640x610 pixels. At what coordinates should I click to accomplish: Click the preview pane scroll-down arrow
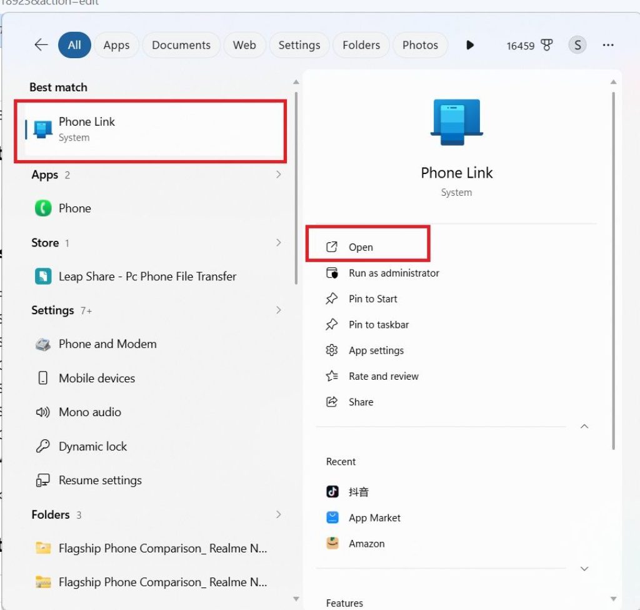tap(614, 599)
